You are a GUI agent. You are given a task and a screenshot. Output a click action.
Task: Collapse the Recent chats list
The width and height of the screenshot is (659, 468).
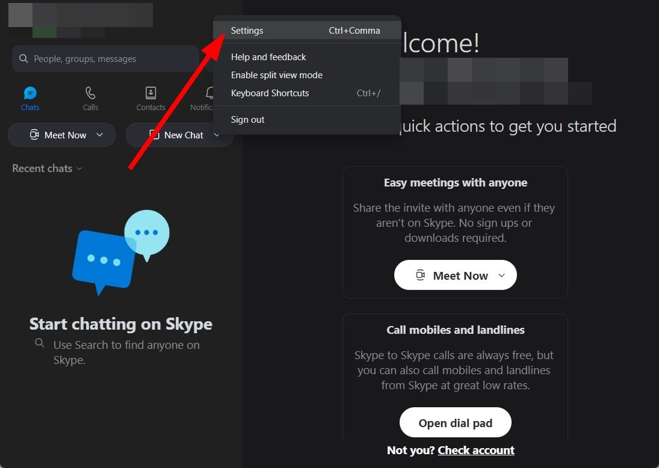(x=47, y=168)
